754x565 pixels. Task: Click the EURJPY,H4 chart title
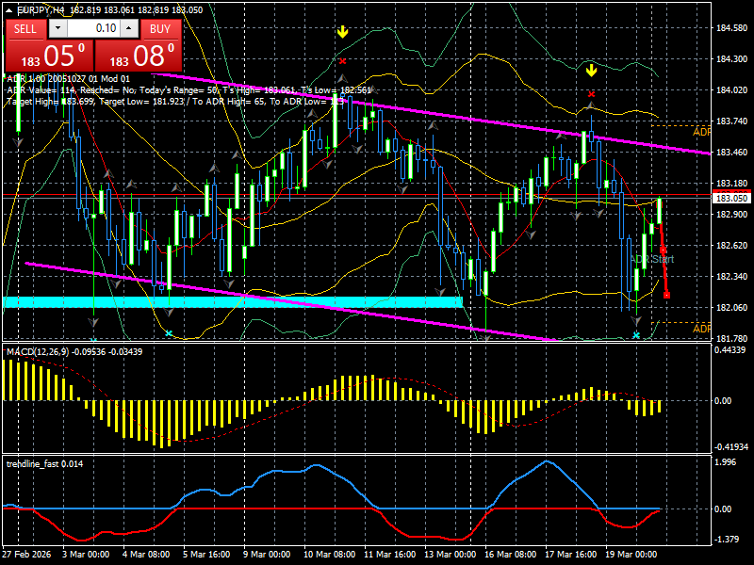(41, 9)
